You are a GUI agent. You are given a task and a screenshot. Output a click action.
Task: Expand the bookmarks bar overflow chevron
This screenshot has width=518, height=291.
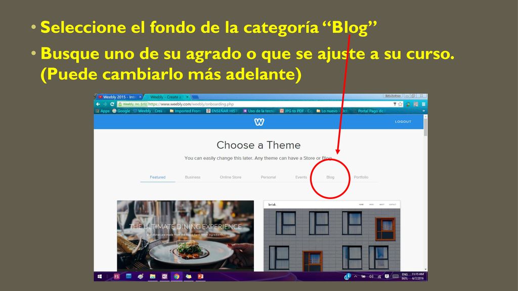coord(423,111)
